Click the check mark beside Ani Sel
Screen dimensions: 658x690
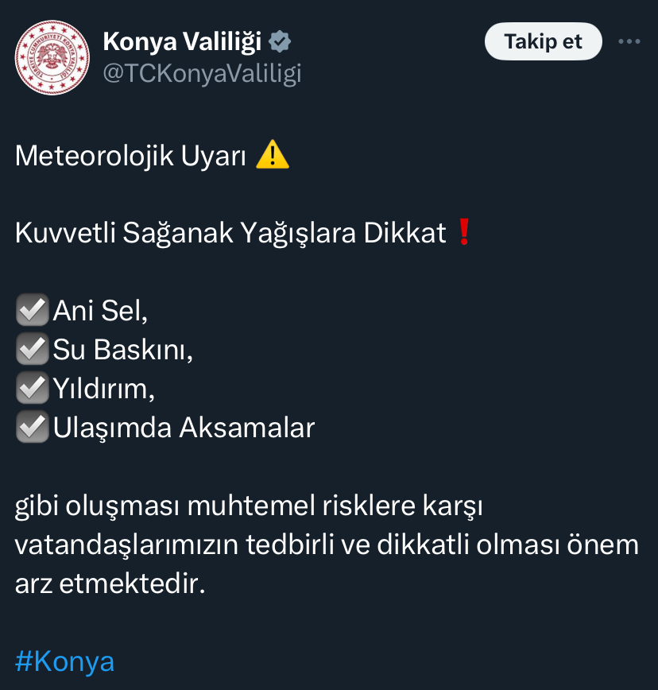(x=32, y=310)
